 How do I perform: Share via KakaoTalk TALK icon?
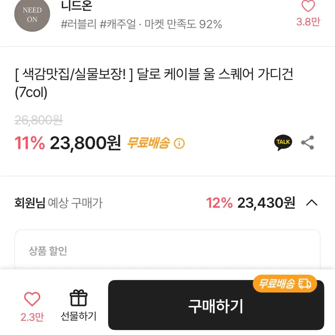pyautogui.click(x=283, y=142)
